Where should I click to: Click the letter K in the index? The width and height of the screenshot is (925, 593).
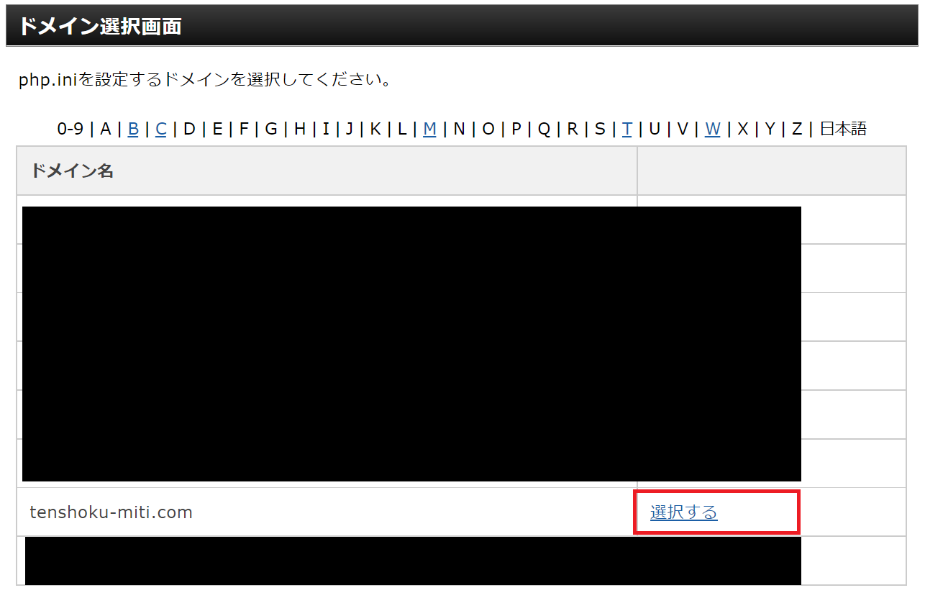coord(375,129)
